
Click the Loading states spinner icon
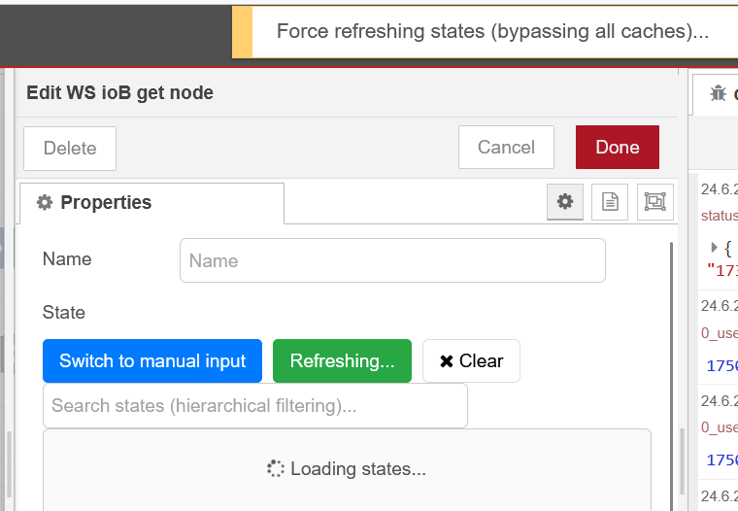point(276,468)
